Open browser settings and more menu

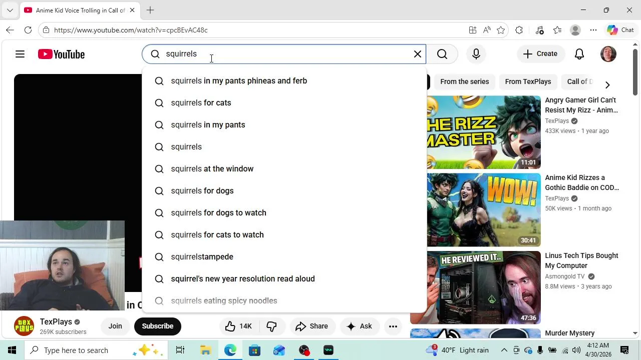click(593, 30)
